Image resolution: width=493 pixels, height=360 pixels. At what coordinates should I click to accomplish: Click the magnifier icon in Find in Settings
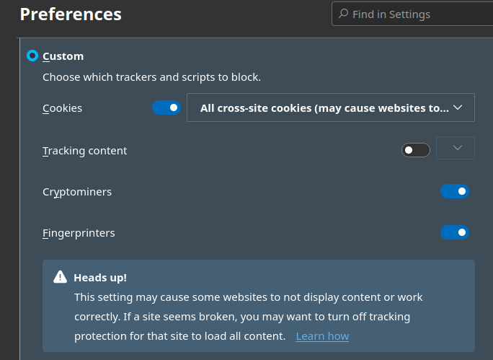tap(343, 14)
